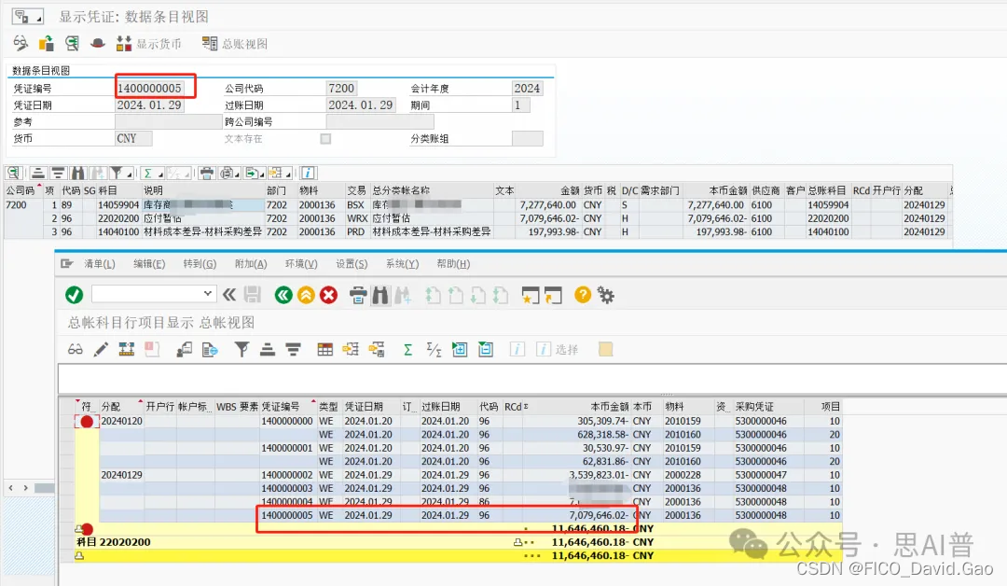Click the empty 参考 field
Image resolution: width=1007 pixels, height=586 pixels.
pos(168,121)
